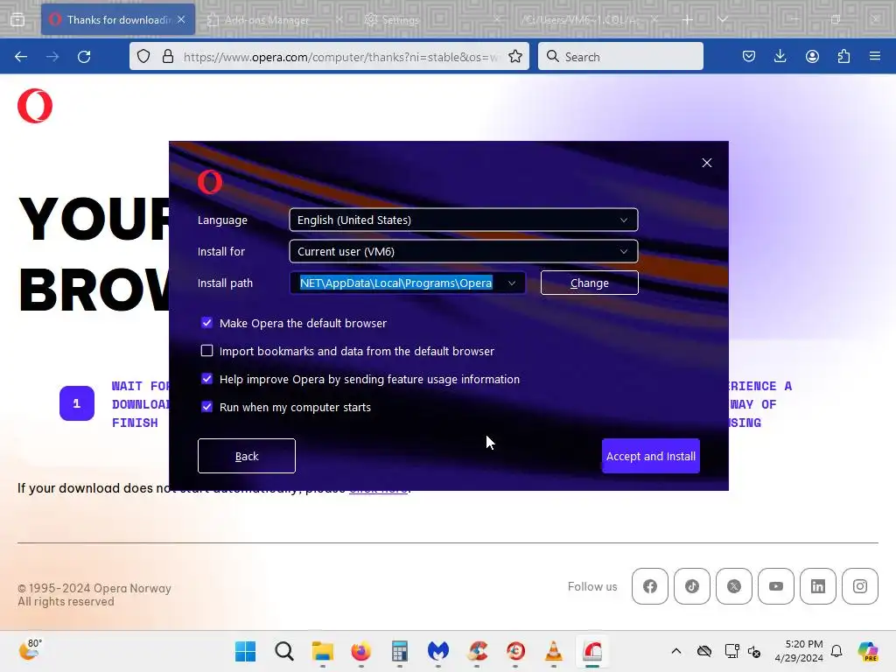
Task: Open the Firefox hamburger menu
Action: (875, 57)
